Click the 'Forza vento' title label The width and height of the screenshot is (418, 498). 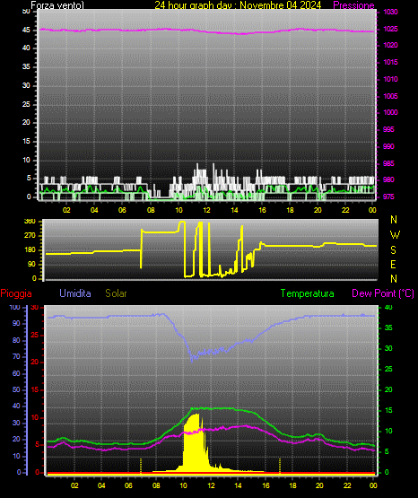coord(57,5)
